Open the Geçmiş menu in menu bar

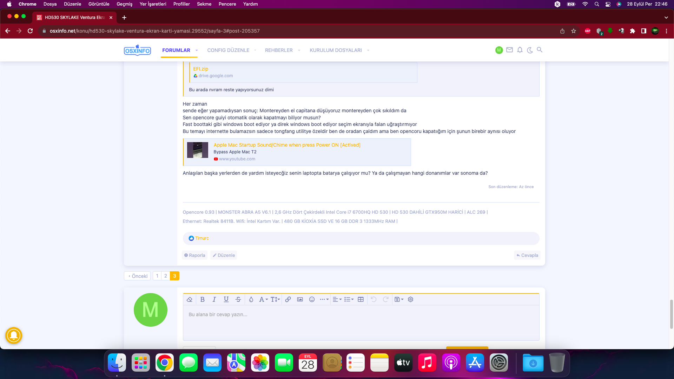124,4
